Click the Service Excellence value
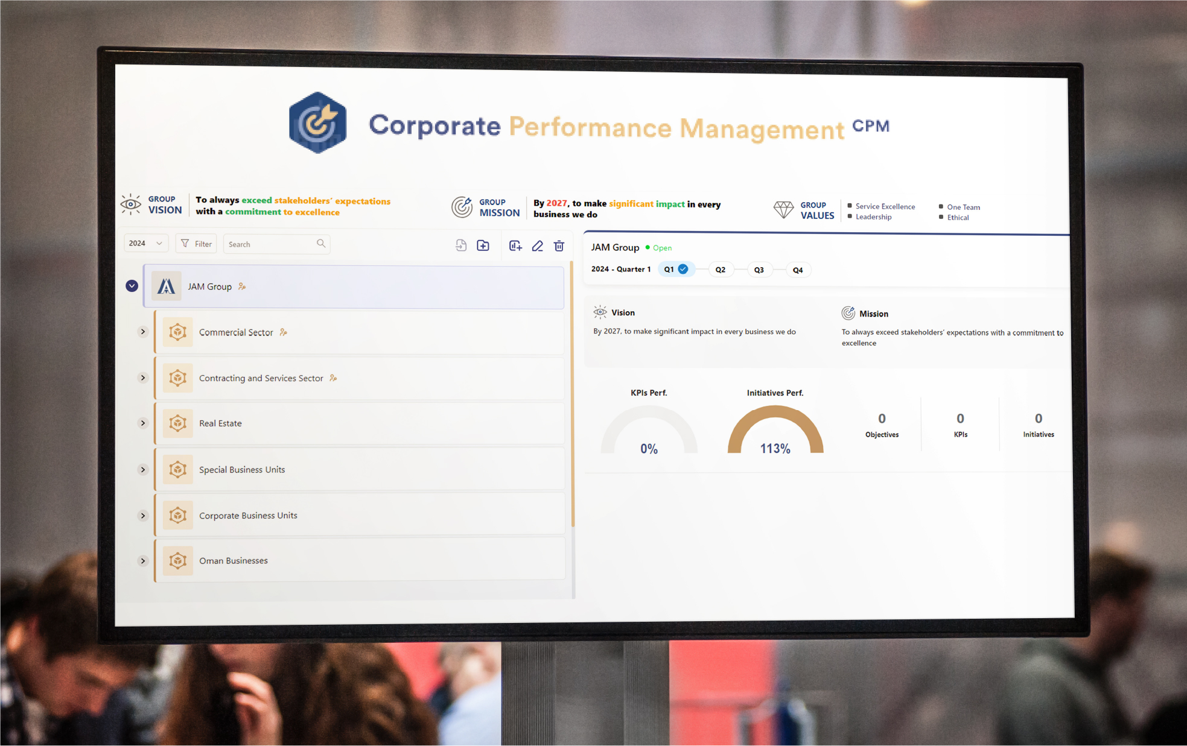The width and height of the screenshot is (1187, 746). pyautogui.click(x=885, y=206)
